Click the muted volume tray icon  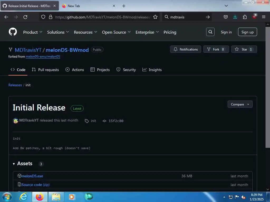(243, 197)
